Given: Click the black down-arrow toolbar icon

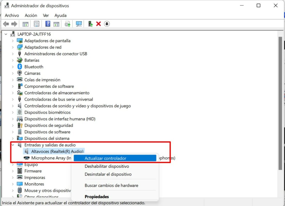Looking at the screenshot, I should point(107,24).
